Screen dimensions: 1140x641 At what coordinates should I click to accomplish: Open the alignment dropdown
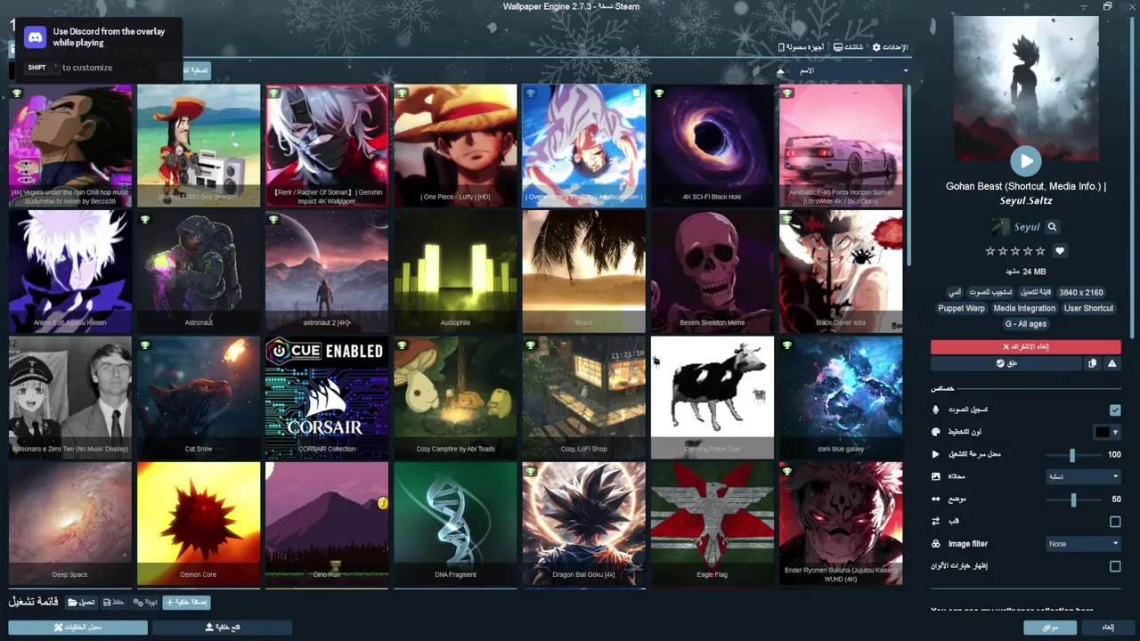coord(1083,476)
